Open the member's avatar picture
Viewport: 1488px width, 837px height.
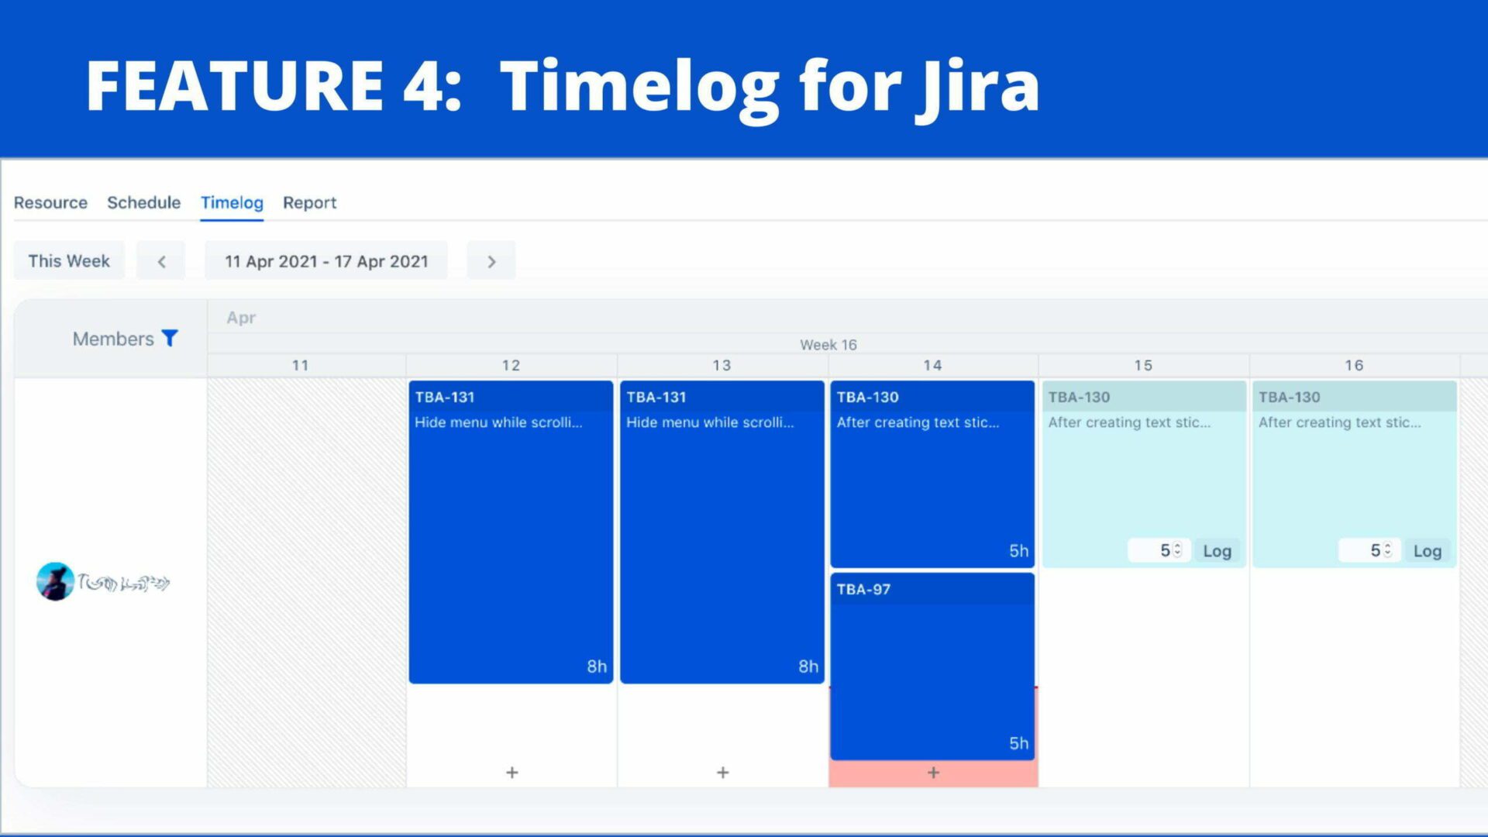53,580
